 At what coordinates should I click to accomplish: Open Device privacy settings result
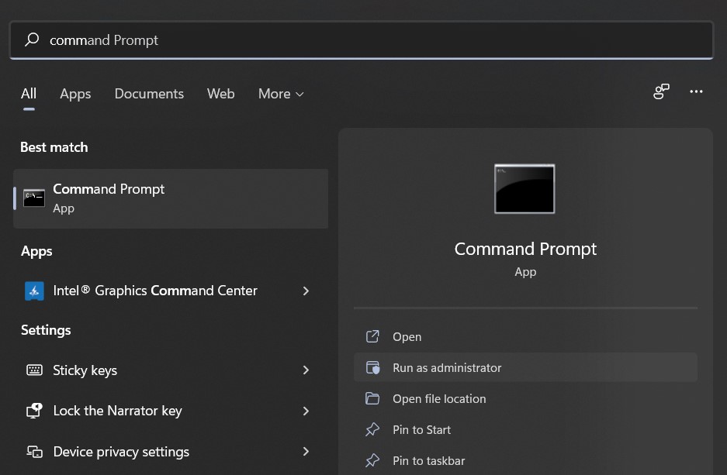click(171, 452)
